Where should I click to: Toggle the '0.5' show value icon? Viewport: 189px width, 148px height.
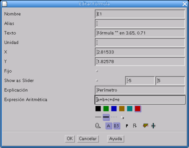click(x=117, y=126)
